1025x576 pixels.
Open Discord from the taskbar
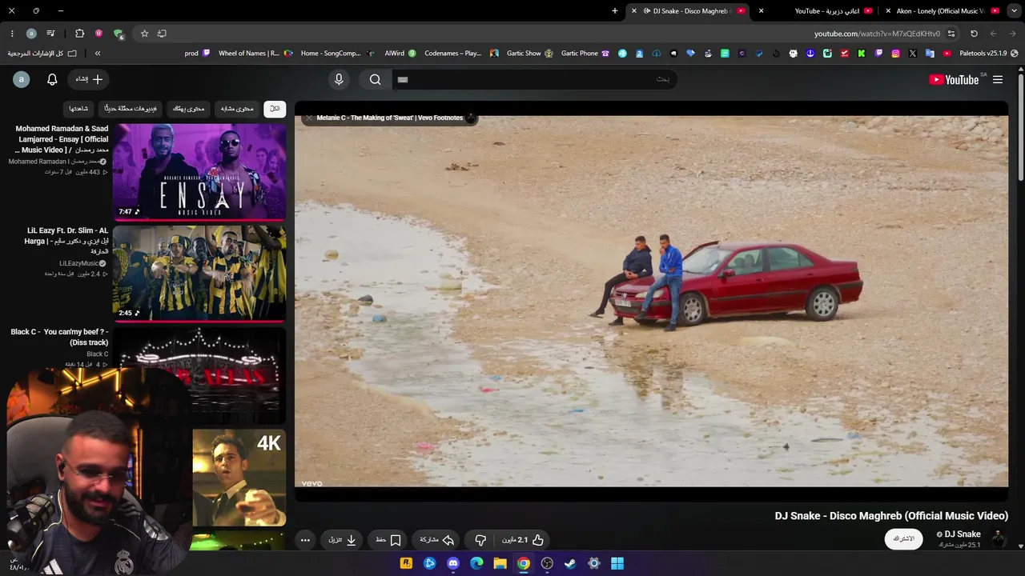(453, 563)
